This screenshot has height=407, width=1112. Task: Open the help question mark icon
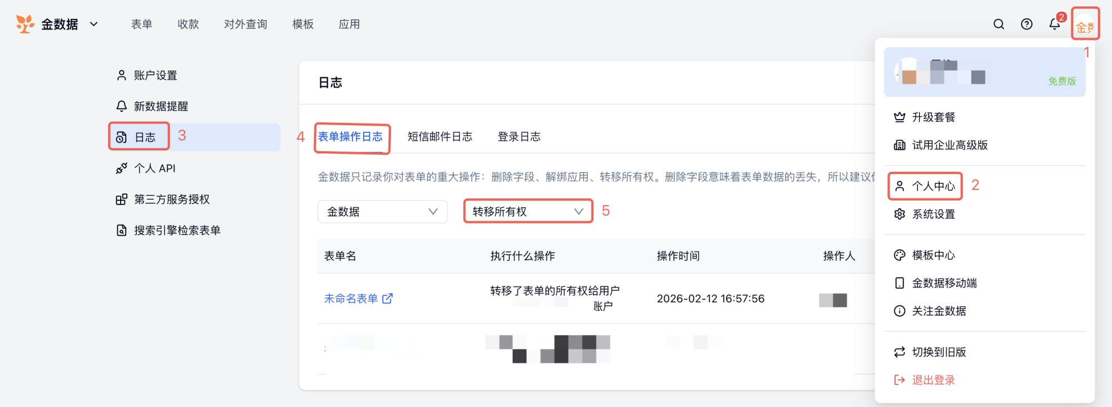coord(1026,24)
